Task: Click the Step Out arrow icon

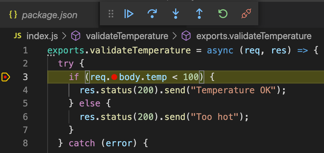Action: click(199, 14)
